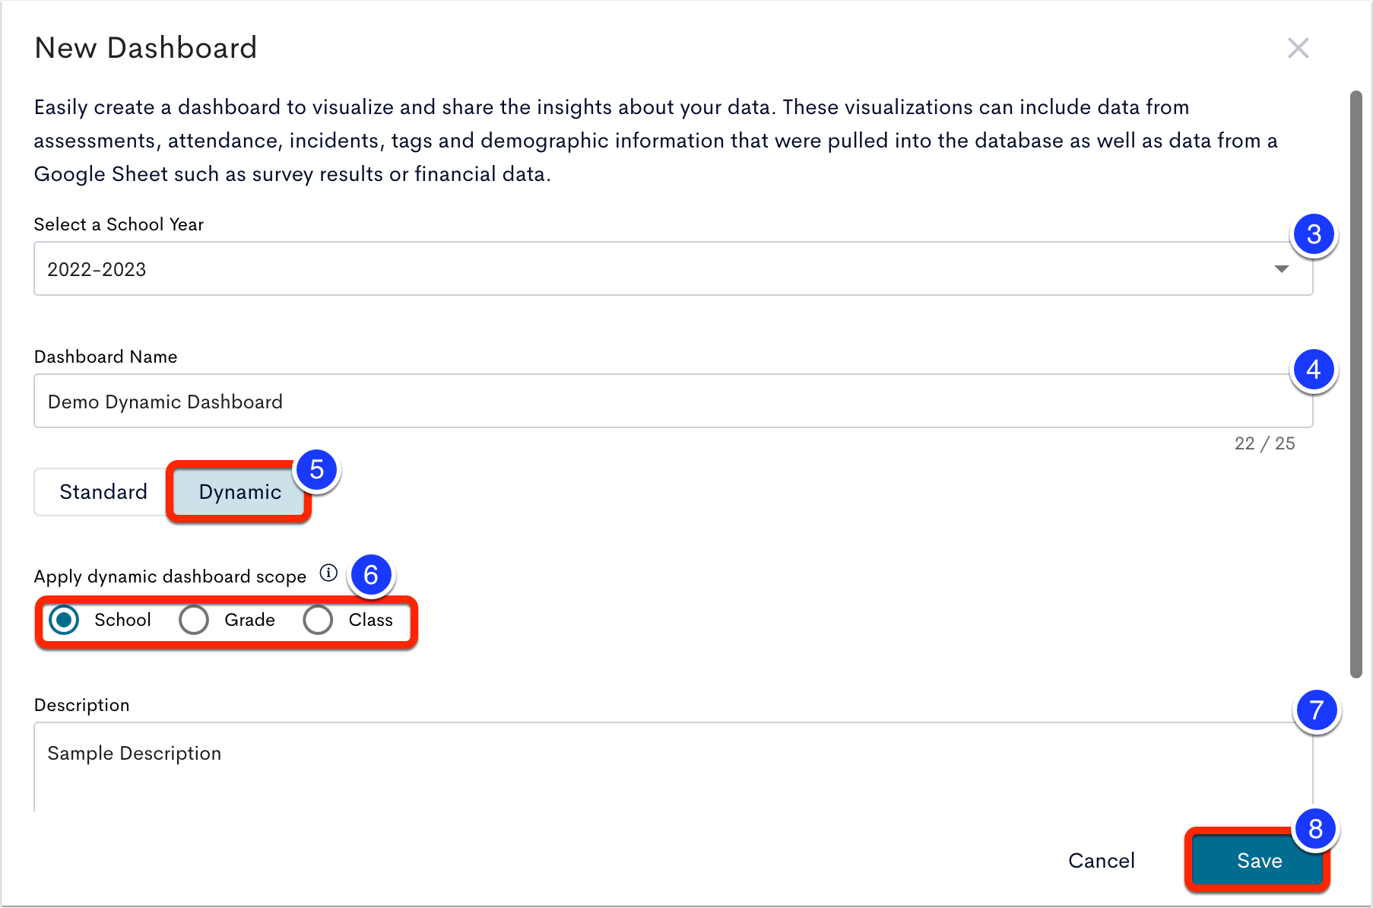
Task: Click the blue step 7 marker
Action: 1317,711
